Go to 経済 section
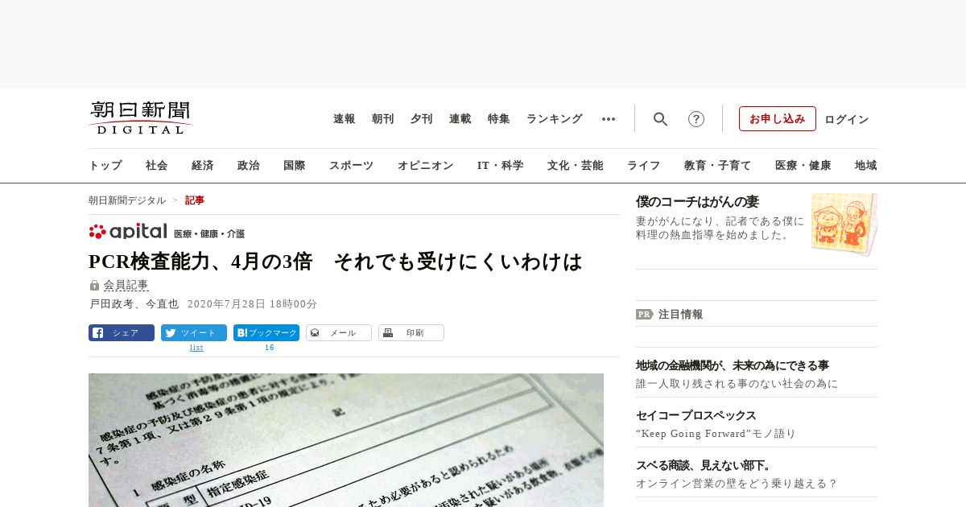 pos(203,166)
